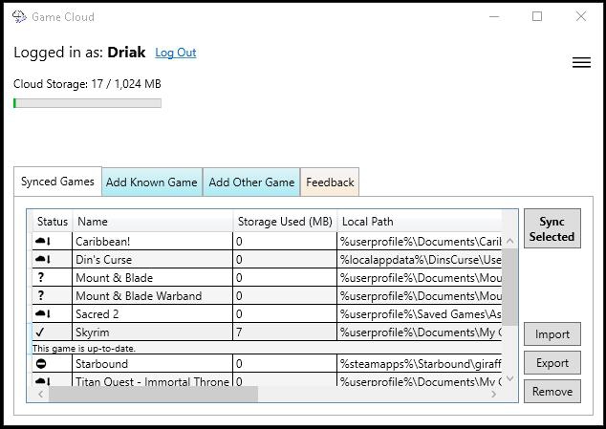Click cloud download status icon for Sacred 2
This screenshot has height=429, width=606.
tap(43, 313)
